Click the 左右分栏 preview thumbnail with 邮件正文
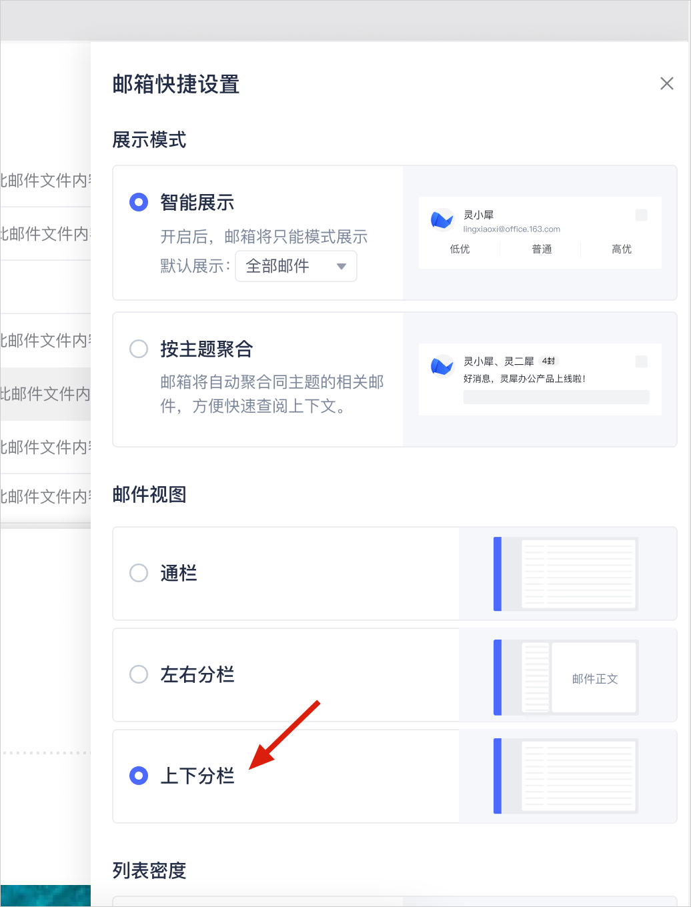 click(x=566, y=678)
